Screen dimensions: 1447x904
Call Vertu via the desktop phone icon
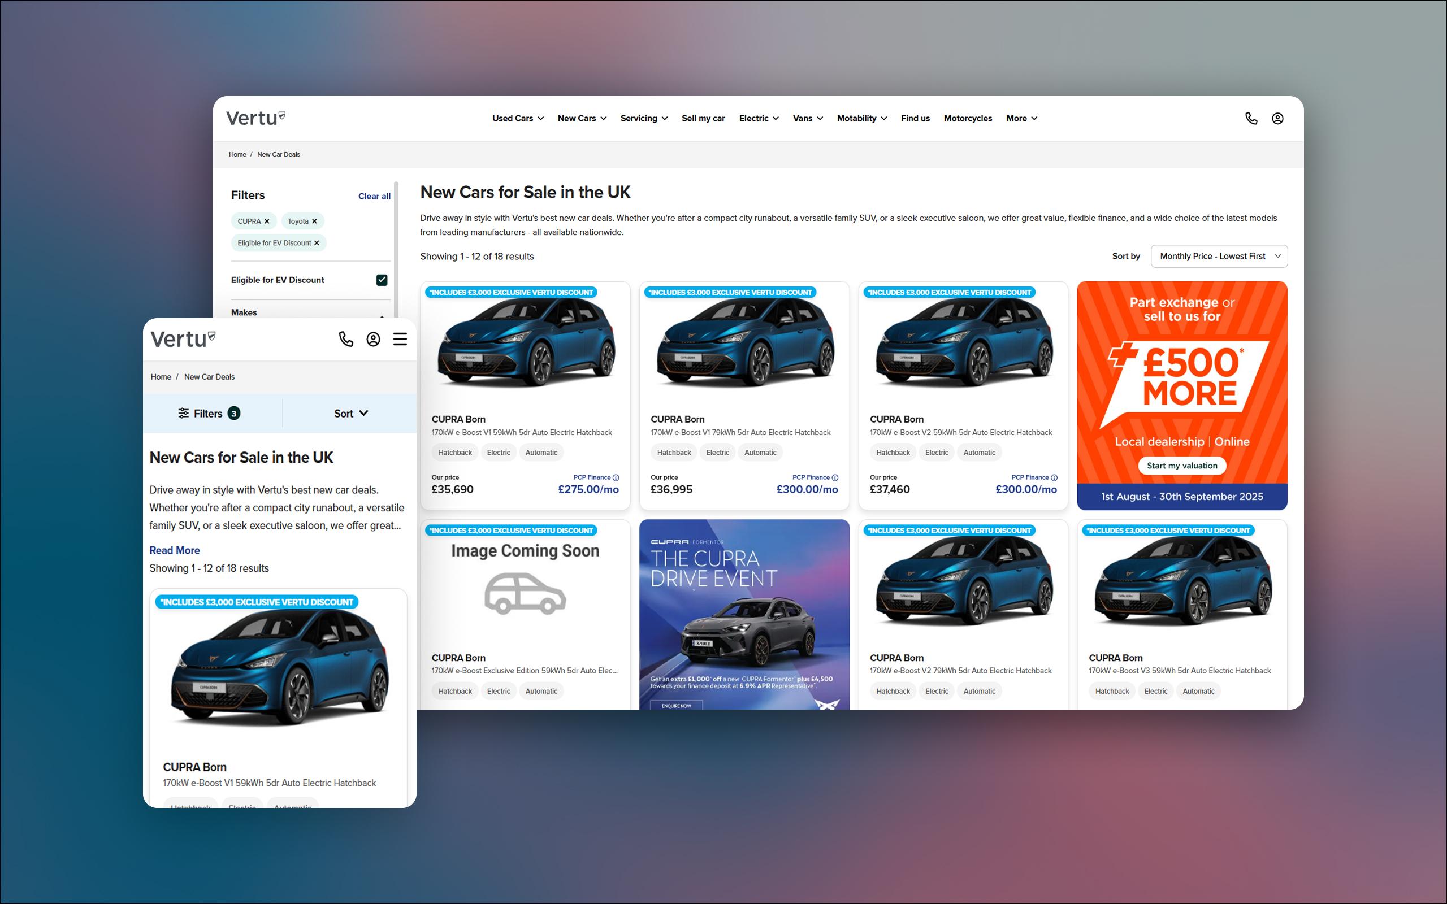pos(1252,119)
